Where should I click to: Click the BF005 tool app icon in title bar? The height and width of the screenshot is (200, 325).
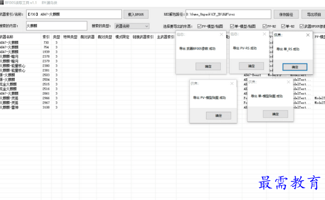click(2, 3)
